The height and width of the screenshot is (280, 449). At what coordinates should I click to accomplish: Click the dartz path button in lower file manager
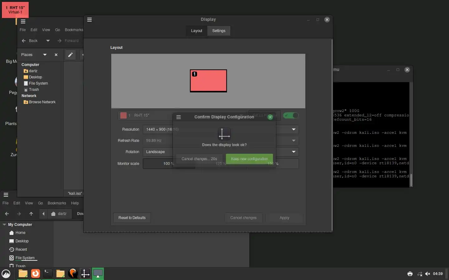[x=59, y=214]
